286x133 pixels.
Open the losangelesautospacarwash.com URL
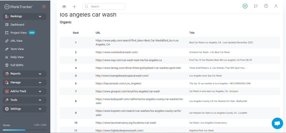122,76
